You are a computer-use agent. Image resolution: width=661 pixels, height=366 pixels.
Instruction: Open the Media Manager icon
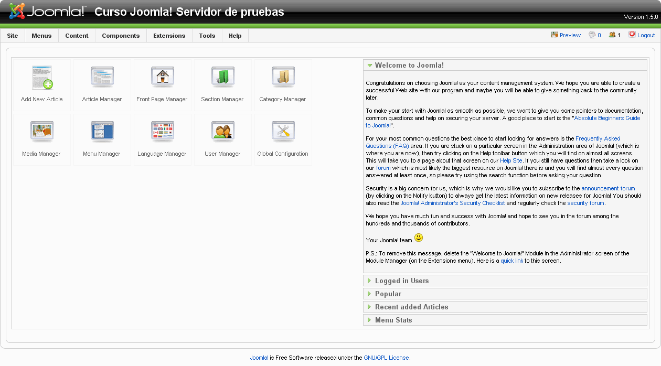coord(42,132)
